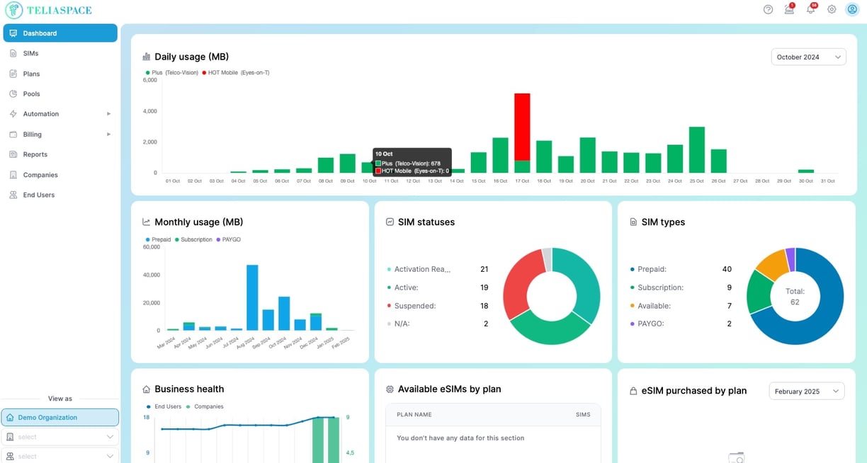The height and width of the screenshot is (463, 867).
Task: Go to the Dashboard menu item
Action: pos(60,33)
